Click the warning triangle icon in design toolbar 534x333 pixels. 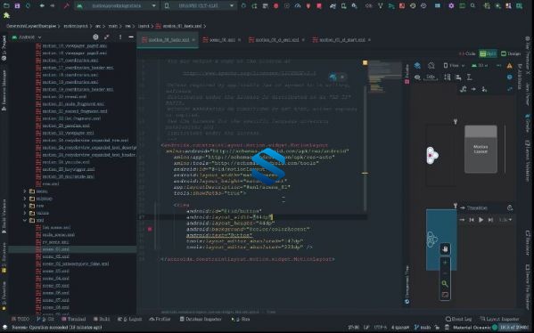(x=509, y=66)
